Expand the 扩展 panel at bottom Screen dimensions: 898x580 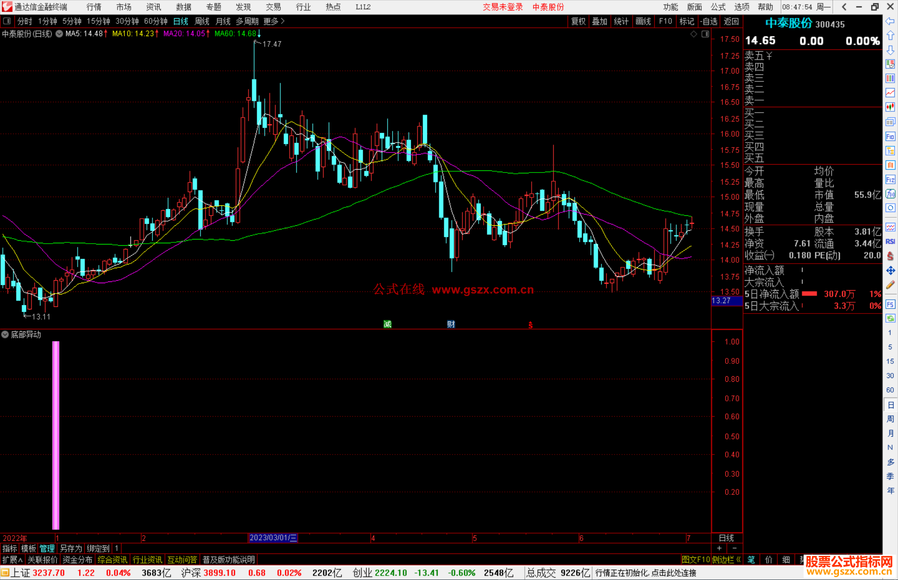pos(12,560)
